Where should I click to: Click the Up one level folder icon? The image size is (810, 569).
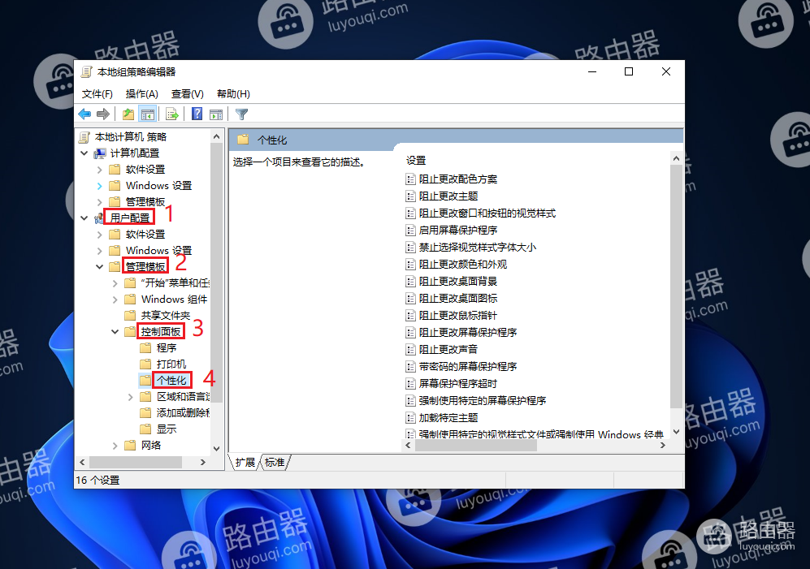click(128, 114)
